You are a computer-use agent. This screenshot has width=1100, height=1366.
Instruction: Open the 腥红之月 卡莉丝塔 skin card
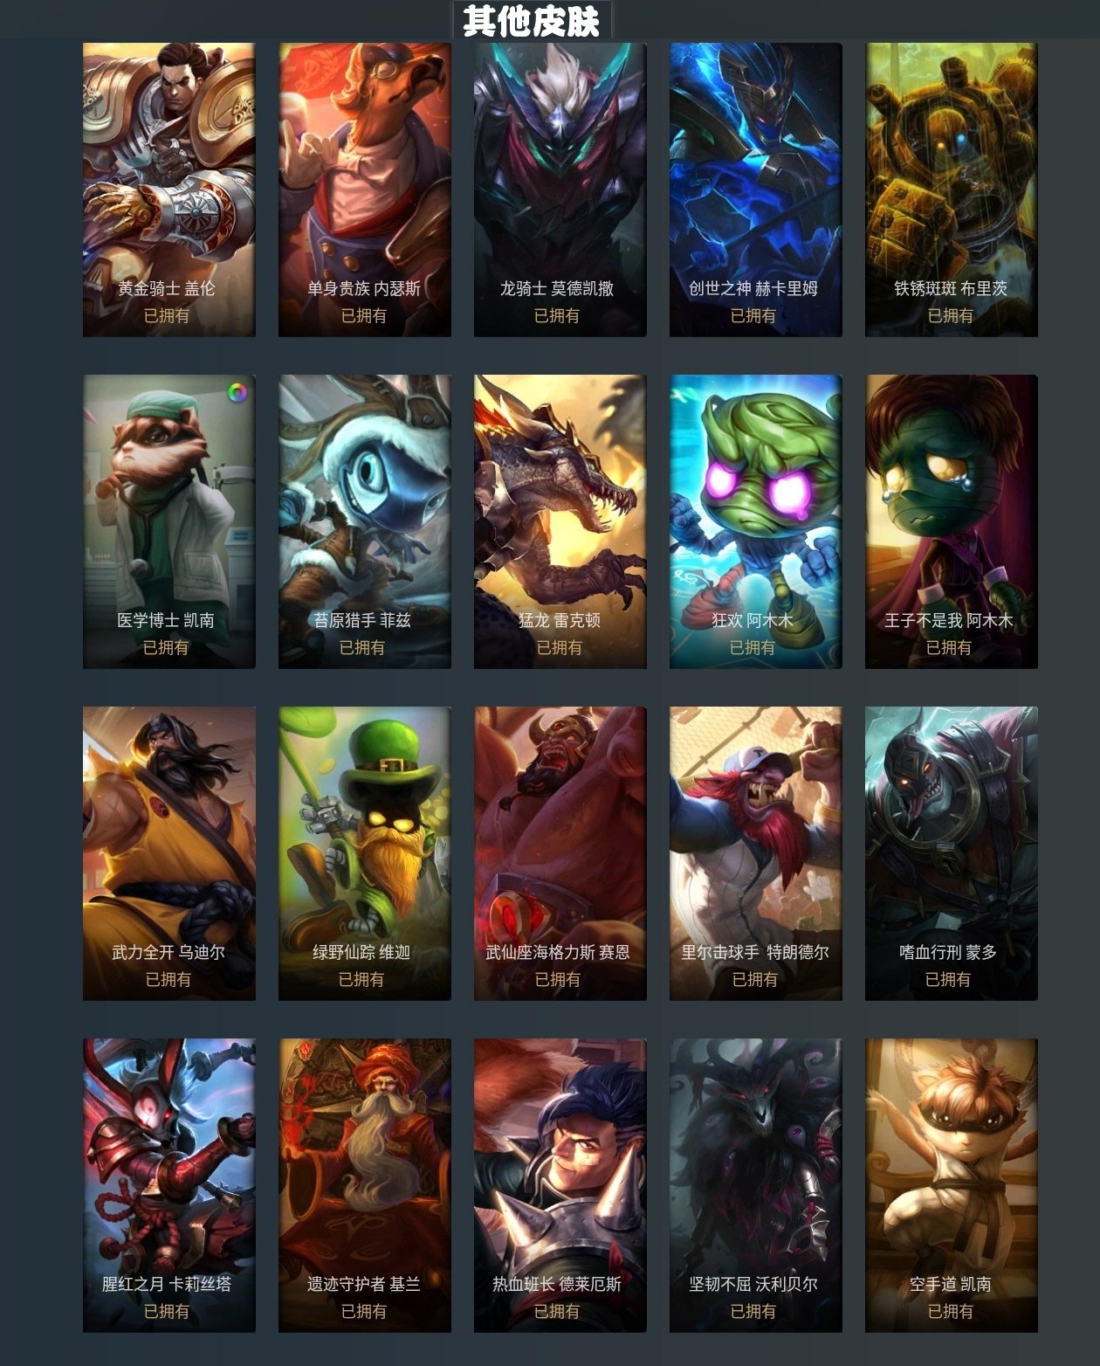click(169, 1185)
